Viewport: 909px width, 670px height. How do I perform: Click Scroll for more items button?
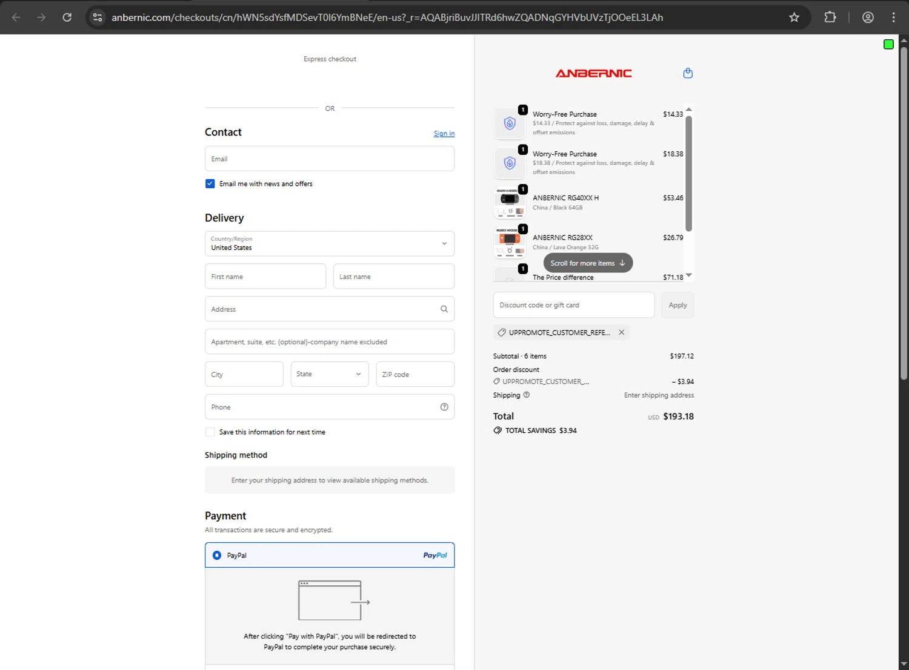(588, 263)
